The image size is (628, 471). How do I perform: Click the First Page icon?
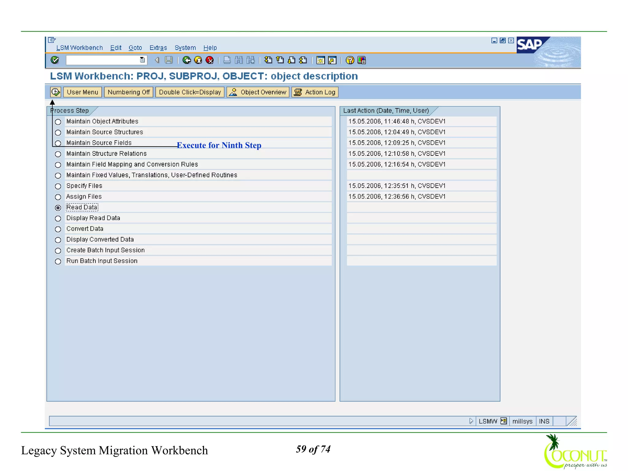coord(268,60)
